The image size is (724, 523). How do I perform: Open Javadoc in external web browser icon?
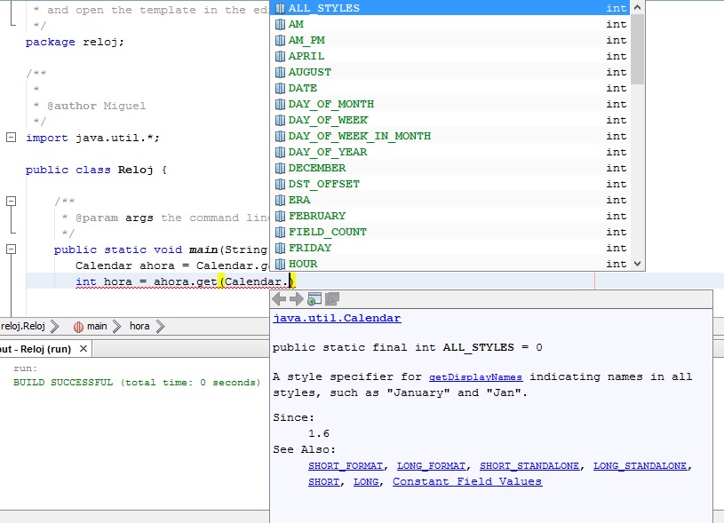tap(314, 299)
